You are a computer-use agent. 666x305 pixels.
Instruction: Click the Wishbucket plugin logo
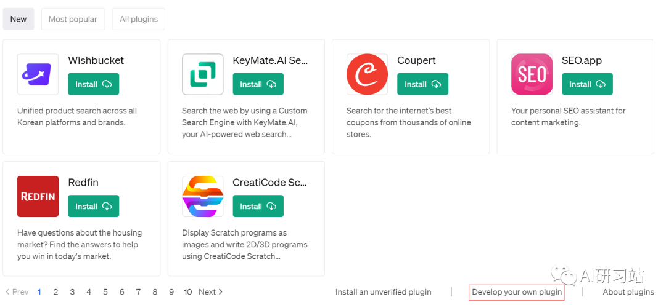click(38, 74)
